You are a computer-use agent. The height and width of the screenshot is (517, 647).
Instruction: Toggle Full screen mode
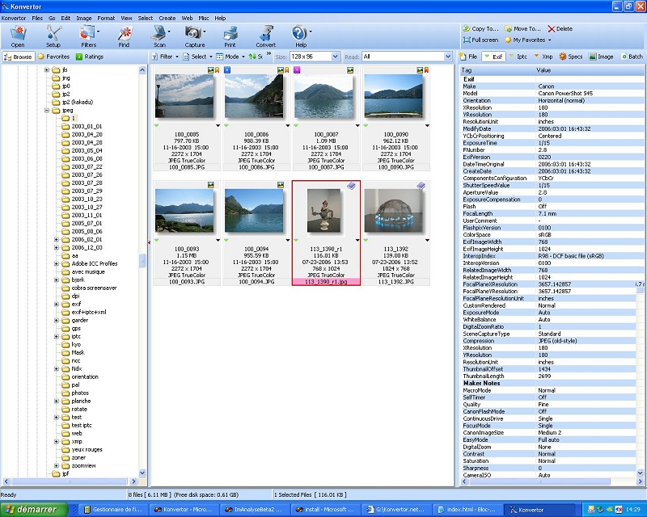click(480, 40)
